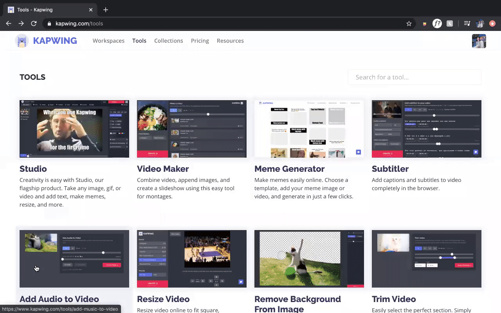Click the gray K extension icon
This screenshot has width=501, height=313.
coord(450,23)
